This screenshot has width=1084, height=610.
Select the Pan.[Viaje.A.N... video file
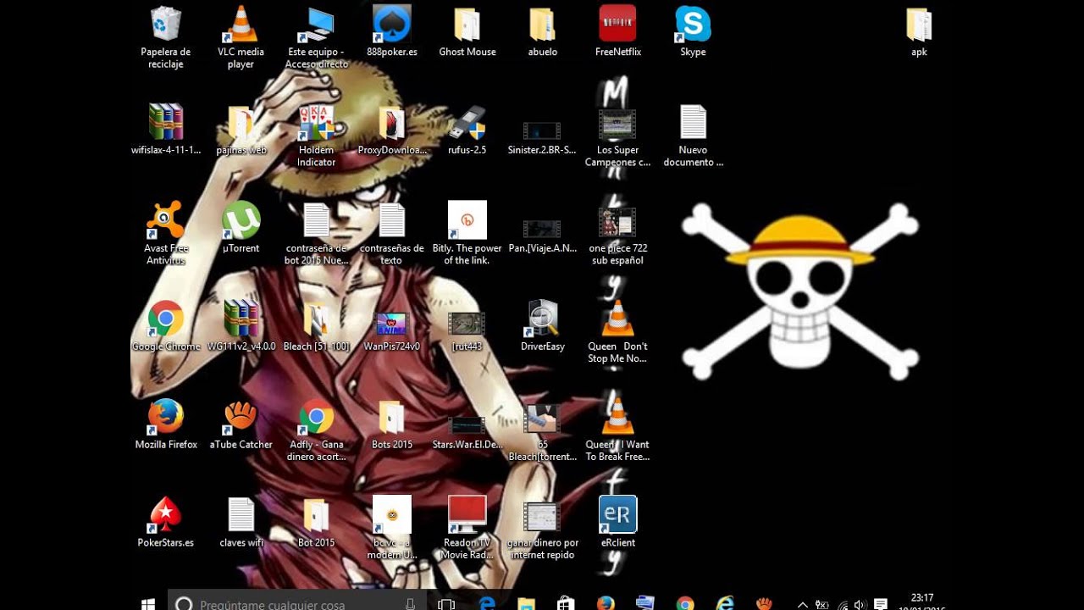(x=542, y=236)
